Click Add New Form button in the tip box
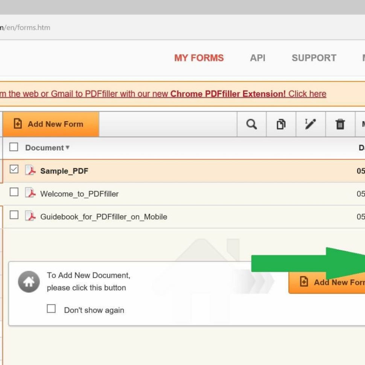Screen dimensions: 365x365 point(327,282)
